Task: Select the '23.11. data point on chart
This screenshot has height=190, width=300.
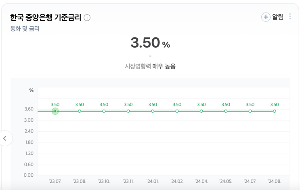Action: 128,111
